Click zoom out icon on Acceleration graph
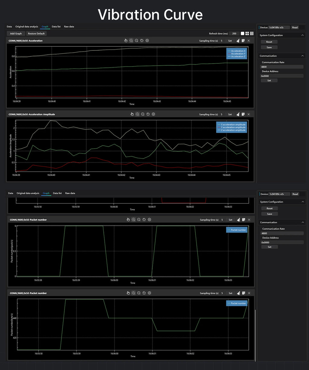 pos(136,40)
